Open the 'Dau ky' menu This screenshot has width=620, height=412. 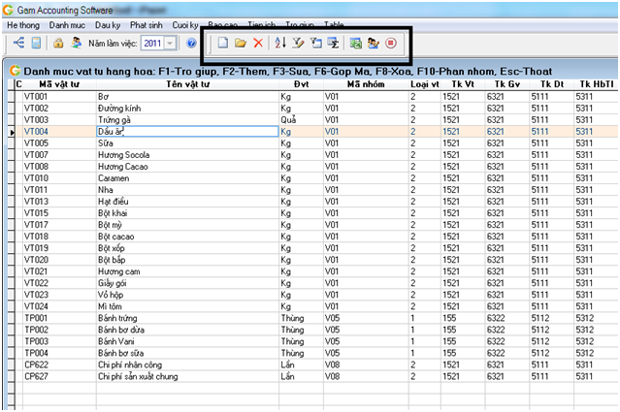coord(108,25)
